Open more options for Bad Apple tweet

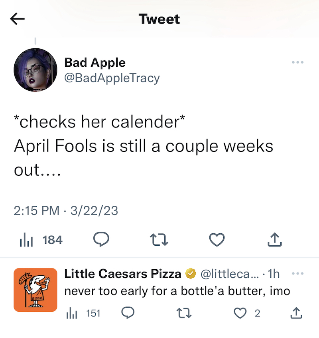[297, 62]
